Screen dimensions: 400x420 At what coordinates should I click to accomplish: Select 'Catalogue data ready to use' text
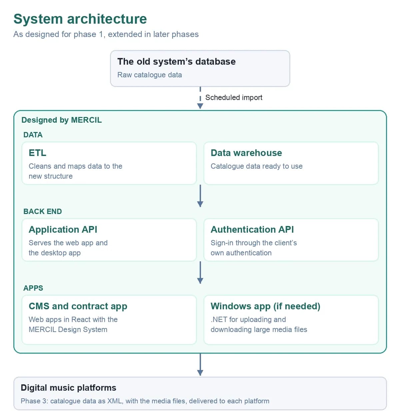coord(256,166)
